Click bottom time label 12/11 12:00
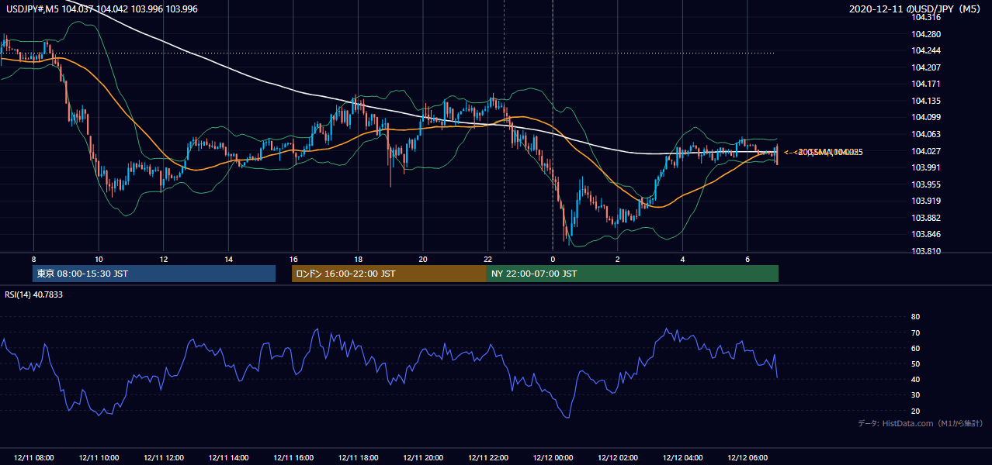Image resolution: width=992 pixels, height=465 pixels. point(163,458)
